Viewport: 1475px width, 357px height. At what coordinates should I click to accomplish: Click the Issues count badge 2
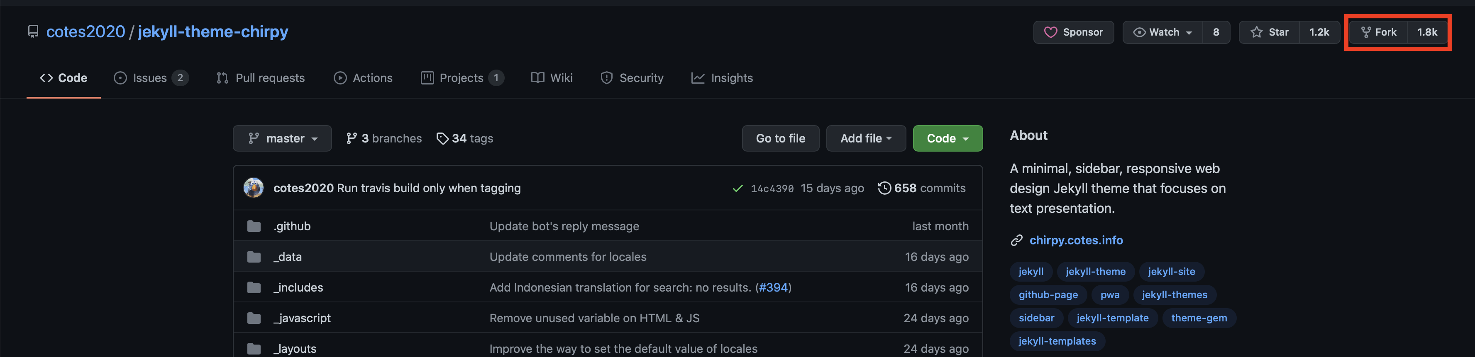tap(180, 78)
